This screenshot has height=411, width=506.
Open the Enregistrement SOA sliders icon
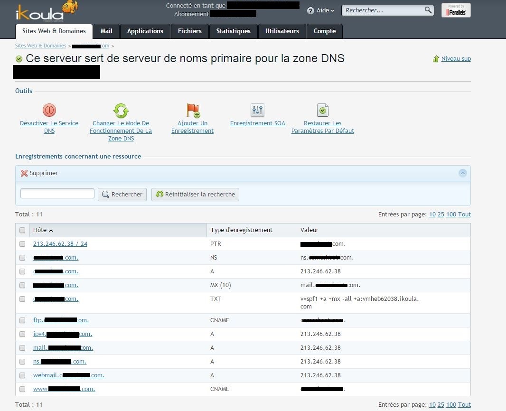click(257, 111)
